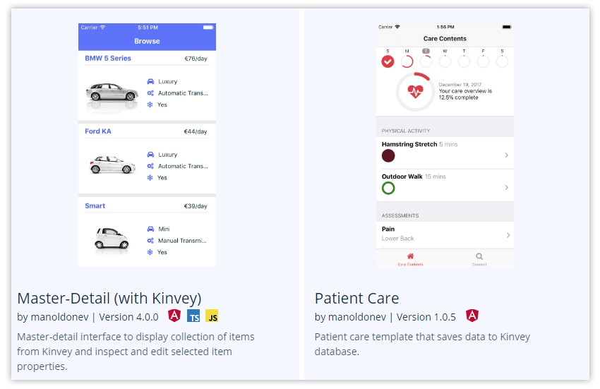Screen dimensions: 600x389
Task: Click the TypeScript TS icon
Action: pos(193,316)
